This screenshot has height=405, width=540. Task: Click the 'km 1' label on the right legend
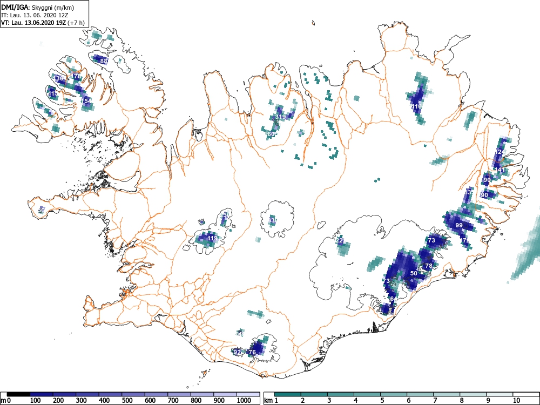(x=271, y=401)
